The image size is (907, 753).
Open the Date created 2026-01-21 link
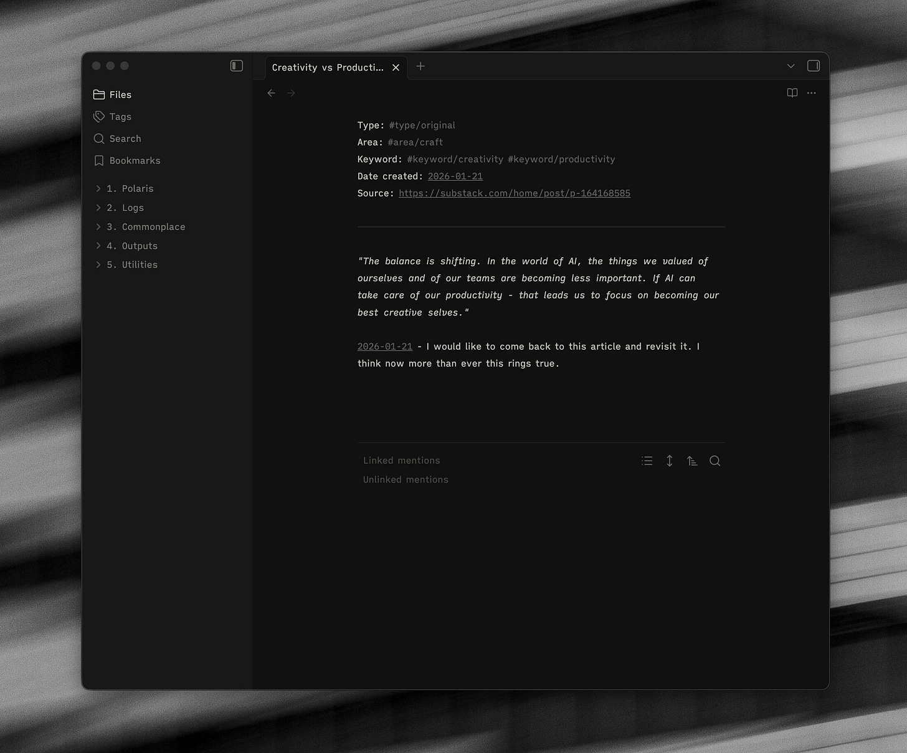[x=455, y=176]
